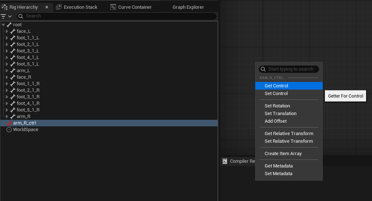Expand the foot_3_1_L bone node

pyautogui.click(x=7, y=51)
